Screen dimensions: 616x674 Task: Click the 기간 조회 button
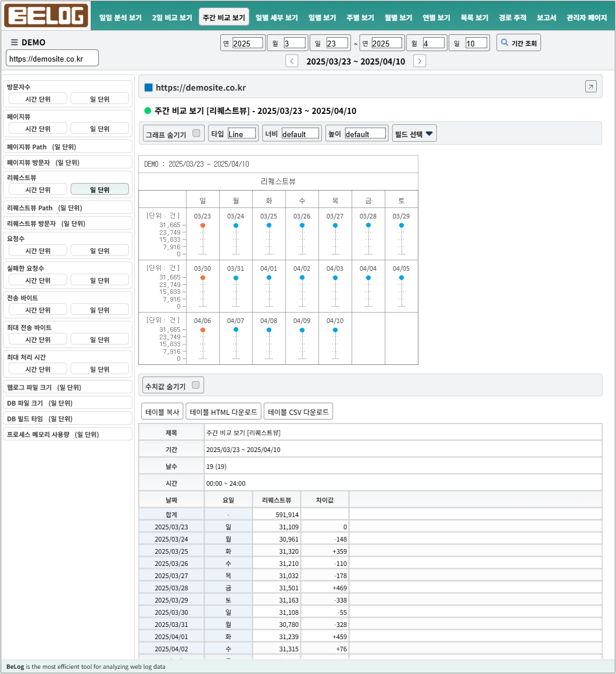518,43
